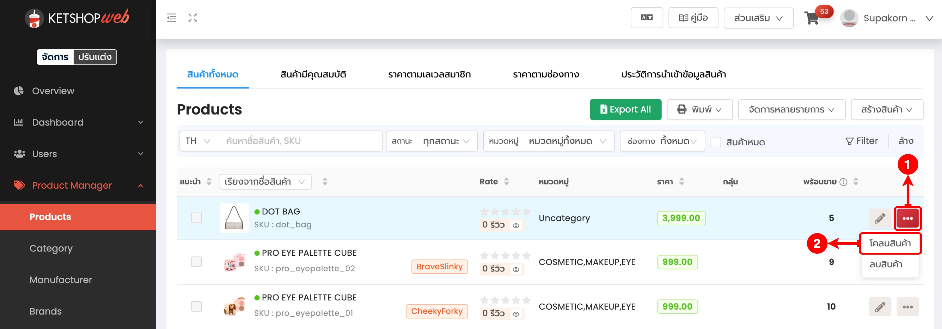Collapse the sidebar menu icon
Viewport: 942px width, 329px height.
pyautogui.click(x=172, y=17)
